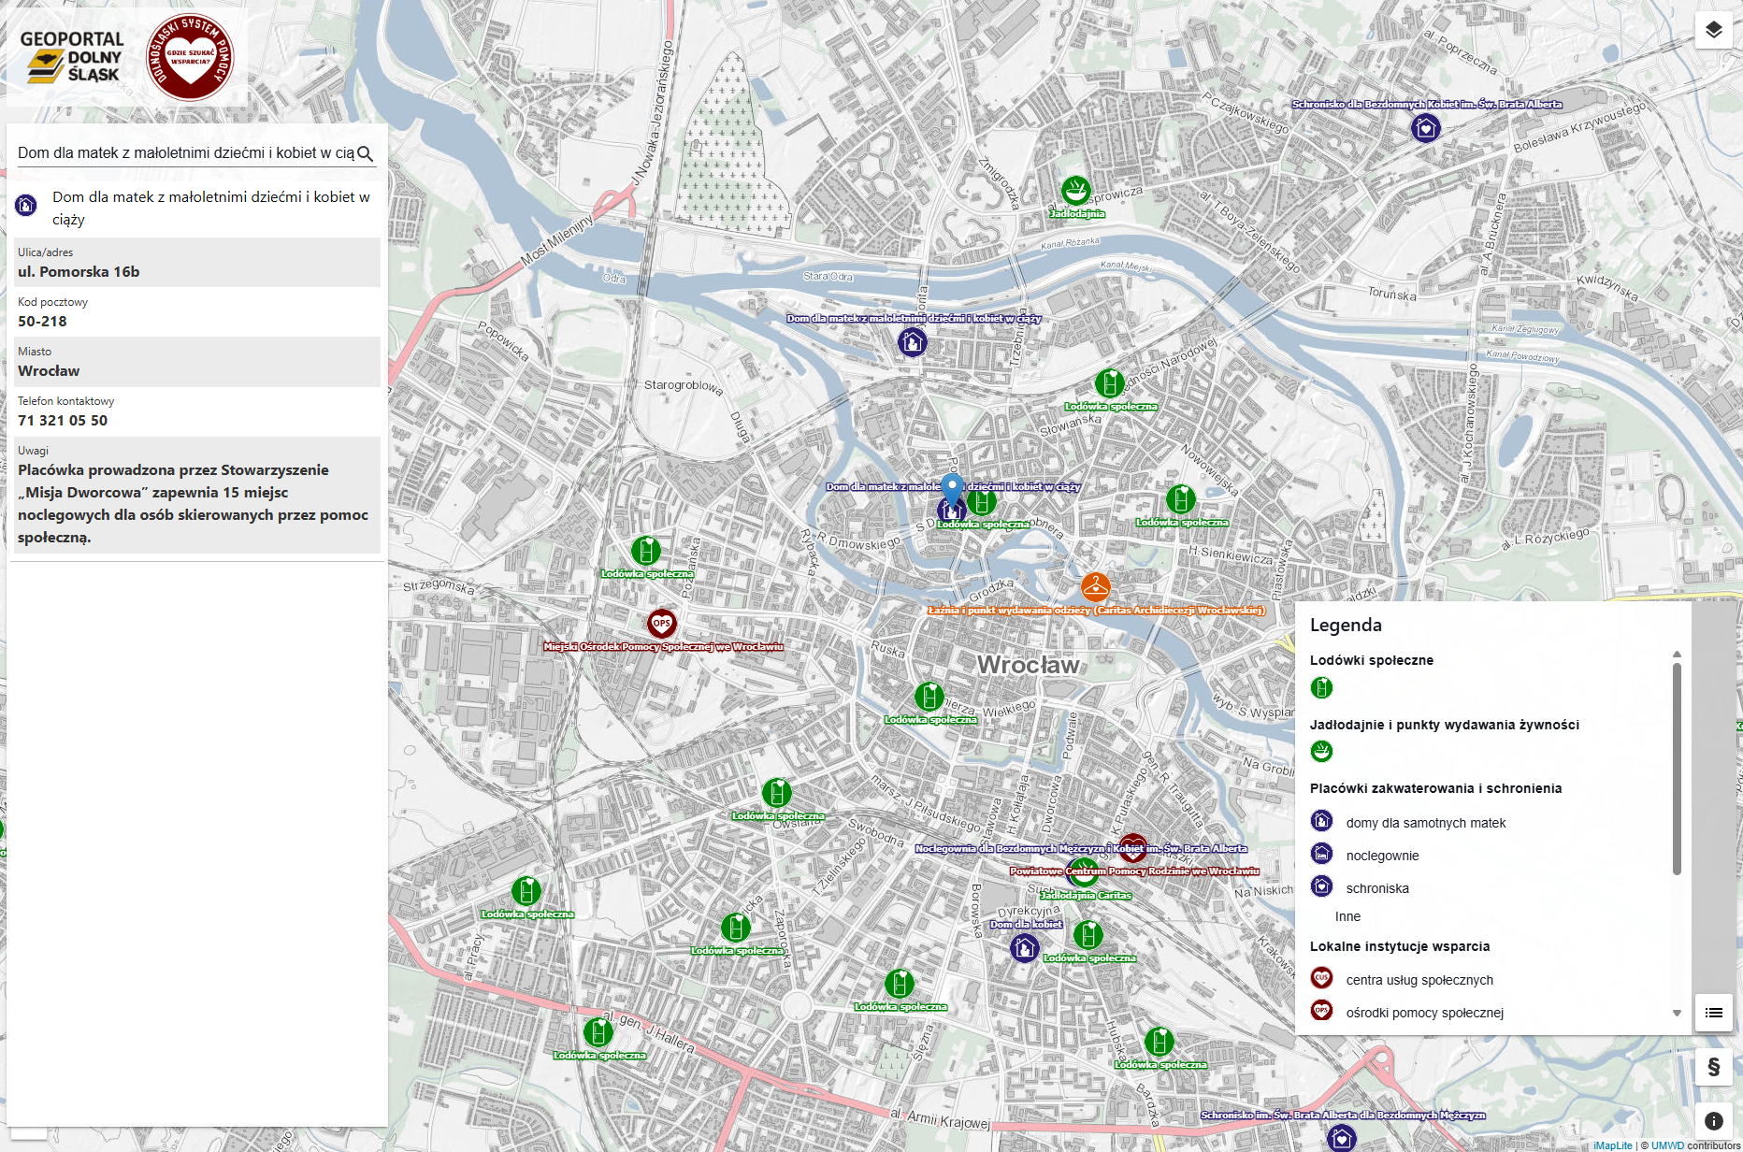Click the 'ośrodki pomocy społecznej' legend entry

1425,1013
